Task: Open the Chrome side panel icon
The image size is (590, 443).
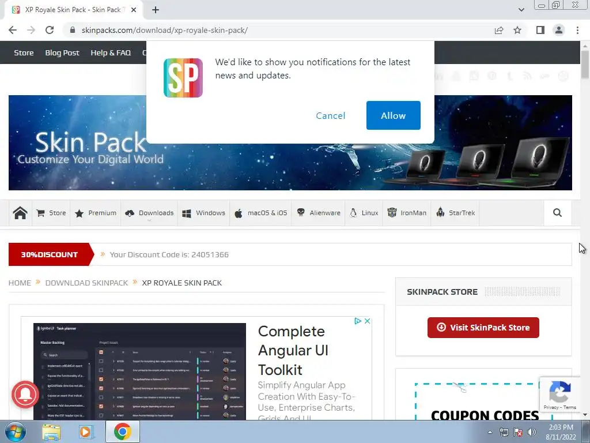Action: (540, 30)
